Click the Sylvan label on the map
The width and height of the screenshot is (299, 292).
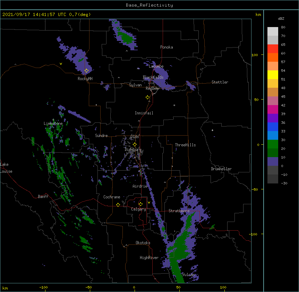(x=135, y=85)
